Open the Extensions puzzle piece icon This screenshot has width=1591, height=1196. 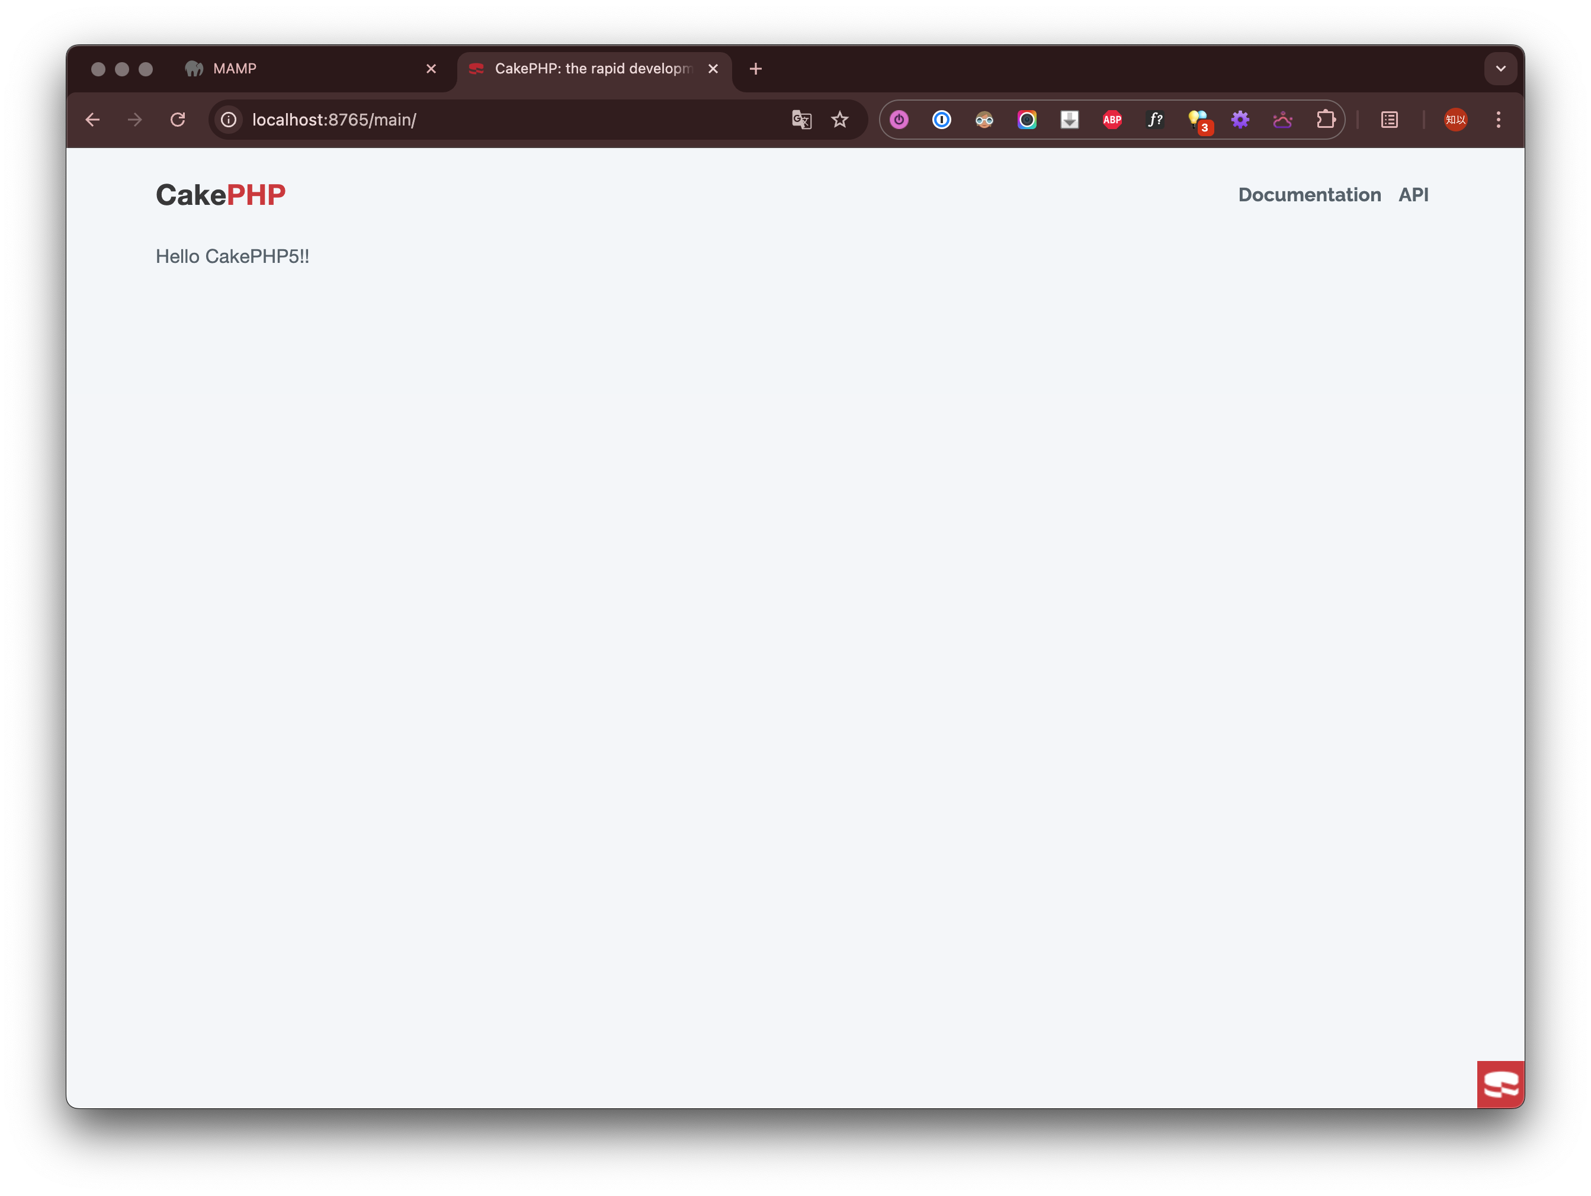(1326, 120)
